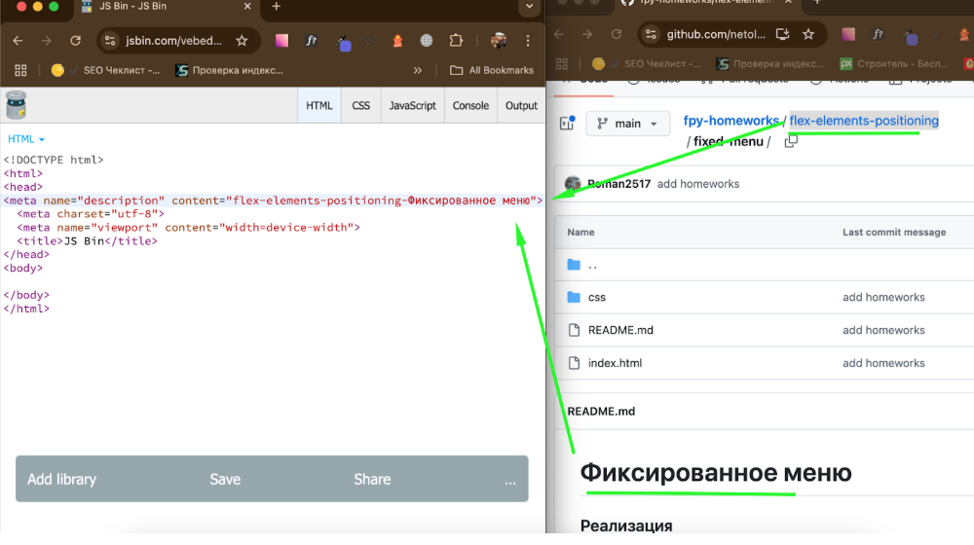Click back arrow in JS Bin browser
Viewport: 974px width, 545px height.
(x=18, y=41)
